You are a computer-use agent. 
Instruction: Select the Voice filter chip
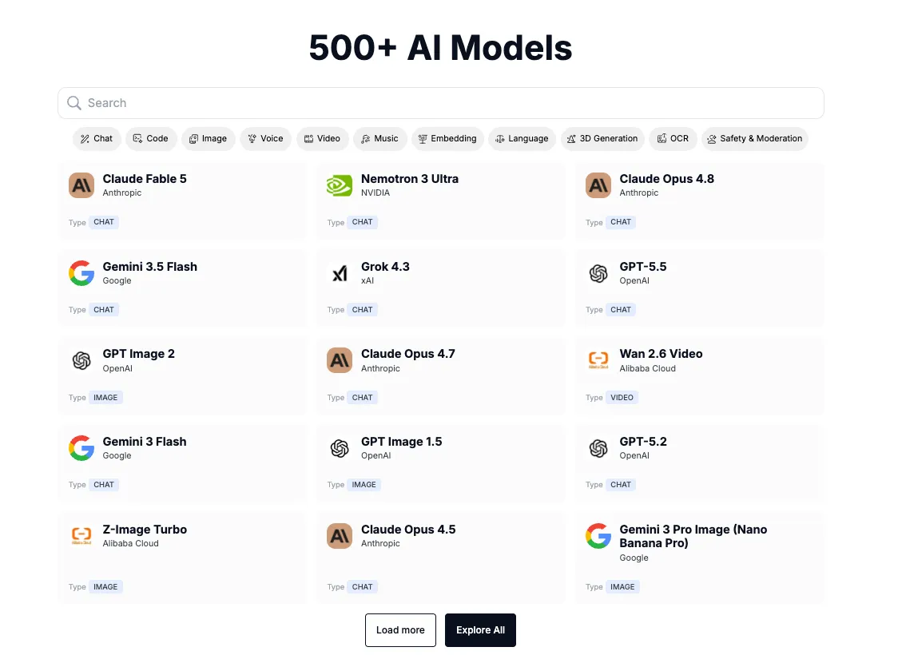(x=266, y=138)
